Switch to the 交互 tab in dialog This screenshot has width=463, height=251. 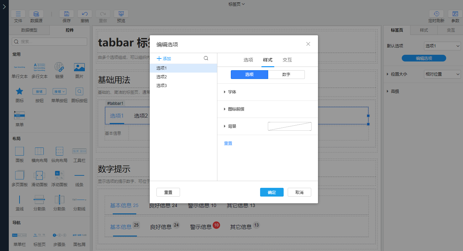pyautogui.click(x=287, y=60)
